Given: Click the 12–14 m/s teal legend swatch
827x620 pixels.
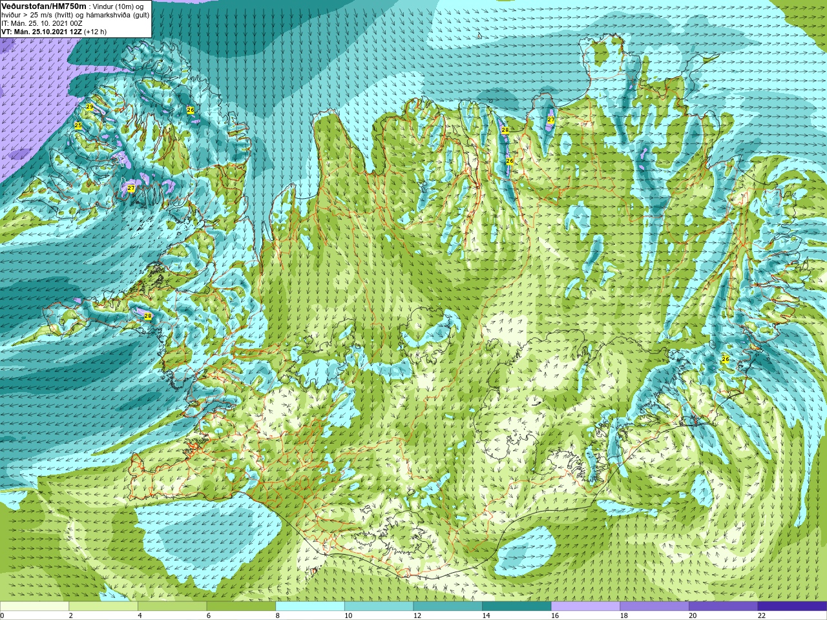Looking at the screenshot, I should coord(448,606).
